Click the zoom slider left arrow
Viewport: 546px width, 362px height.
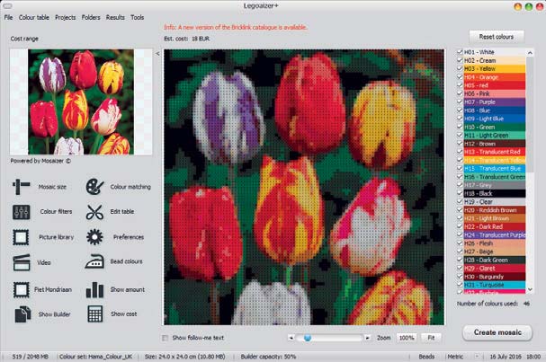click(291, 338)
